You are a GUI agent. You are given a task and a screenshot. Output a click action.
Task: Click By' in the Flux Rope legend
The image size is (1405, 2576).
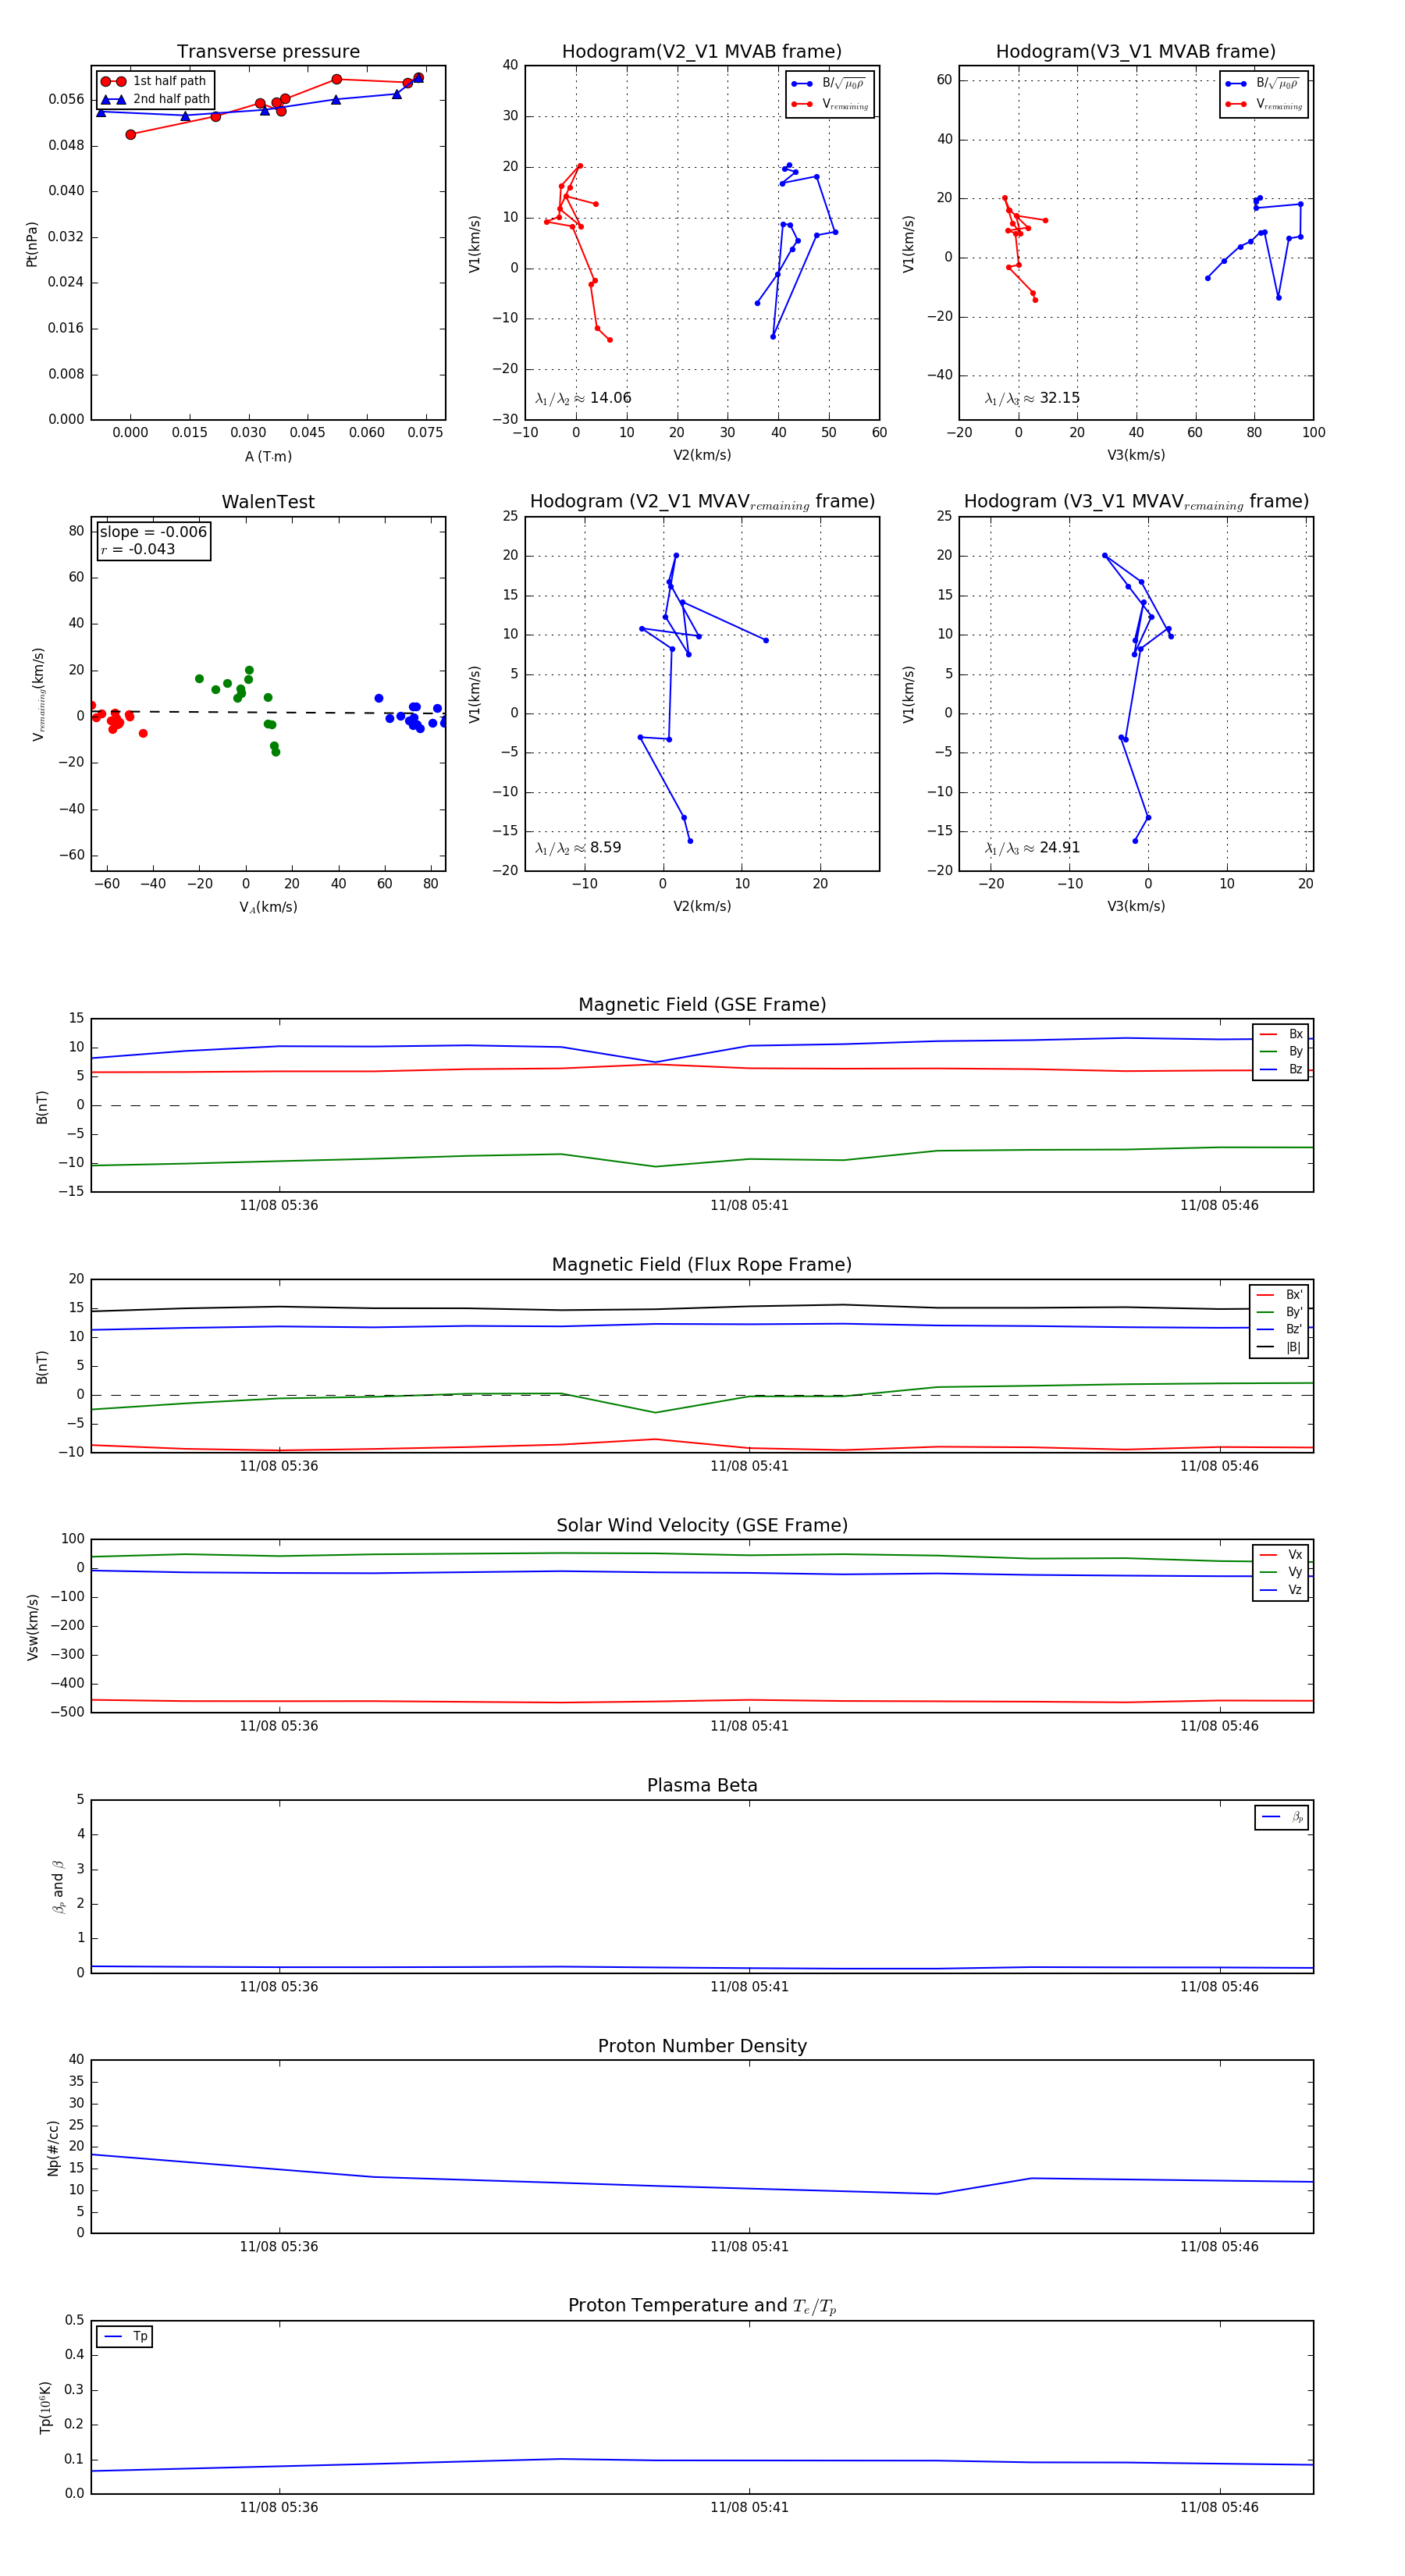coord(1279,1312)
